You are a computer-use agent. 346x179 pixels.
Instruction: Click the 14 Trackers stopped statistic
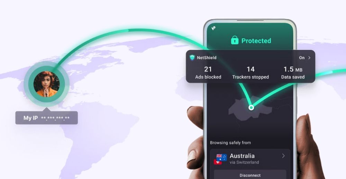tap(251, 73)
